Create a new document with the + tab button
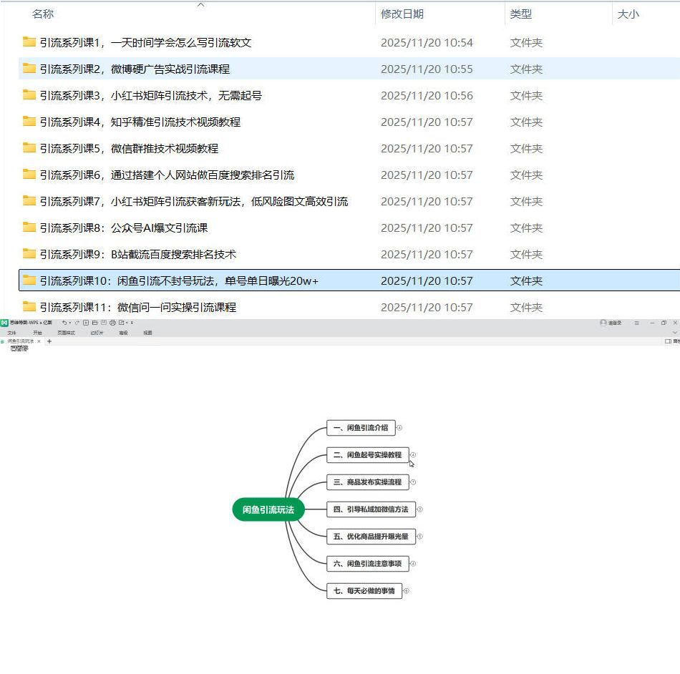This screenshot has height=674, width=680. (x=49, y=341)
